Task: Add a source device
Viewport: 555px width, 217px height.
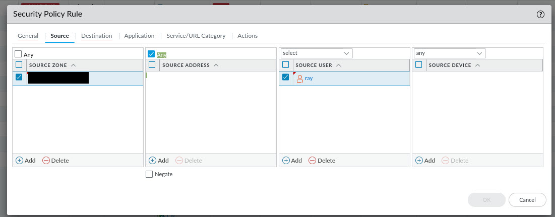Action: pos(425,161)
